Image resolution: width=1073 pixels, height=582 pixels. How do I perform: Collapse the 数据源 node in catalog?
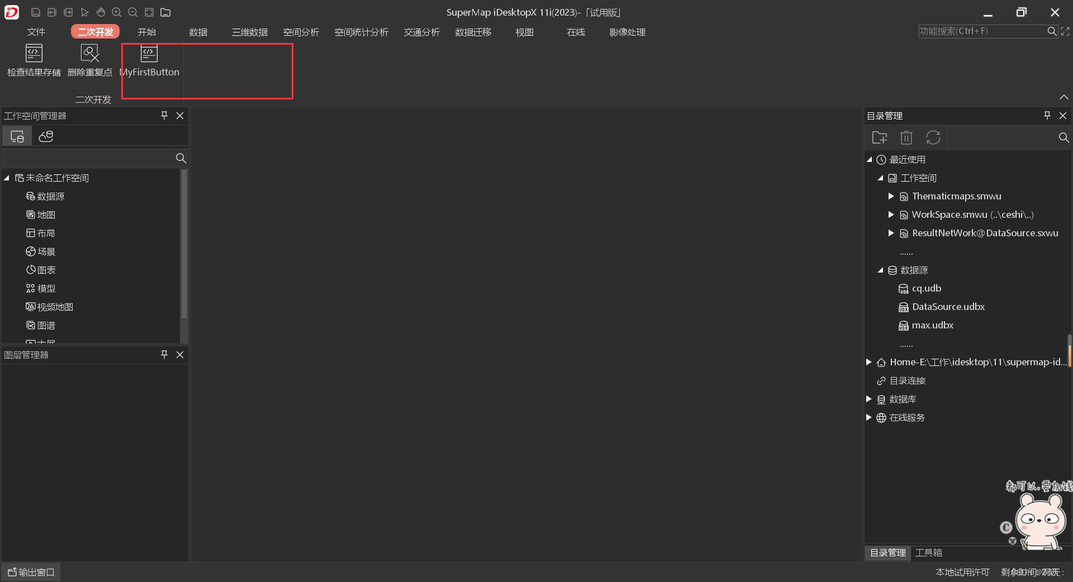[x=881, y=270]
